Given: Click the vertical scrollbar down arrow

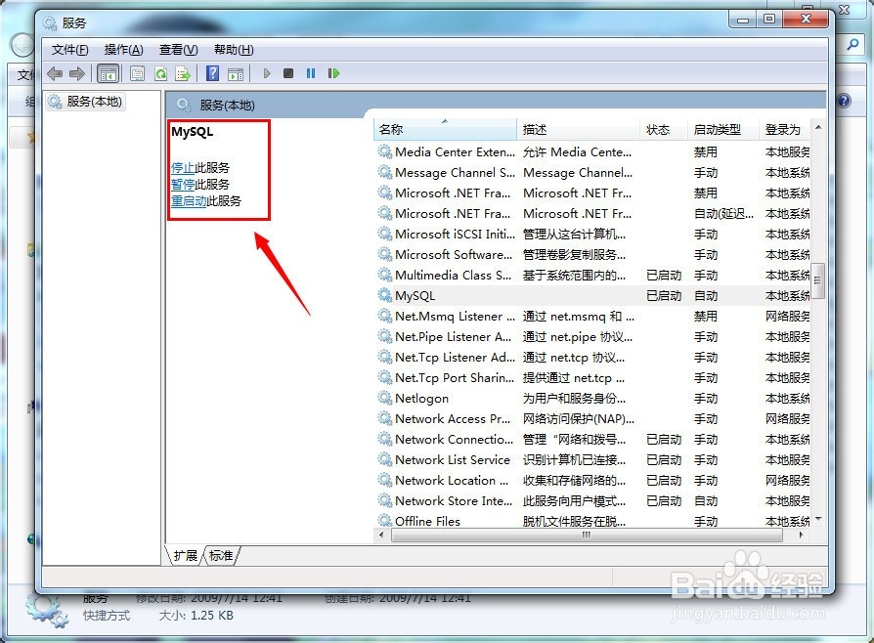Looking at the screenshot, I should pos(818,519).
